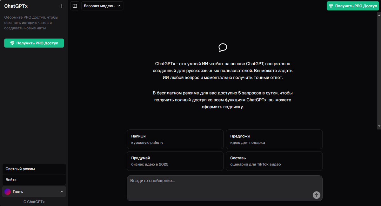This screenshot has height=206, width=381.
Task: Switch to Светлый режим
Action: pos(34,169)
